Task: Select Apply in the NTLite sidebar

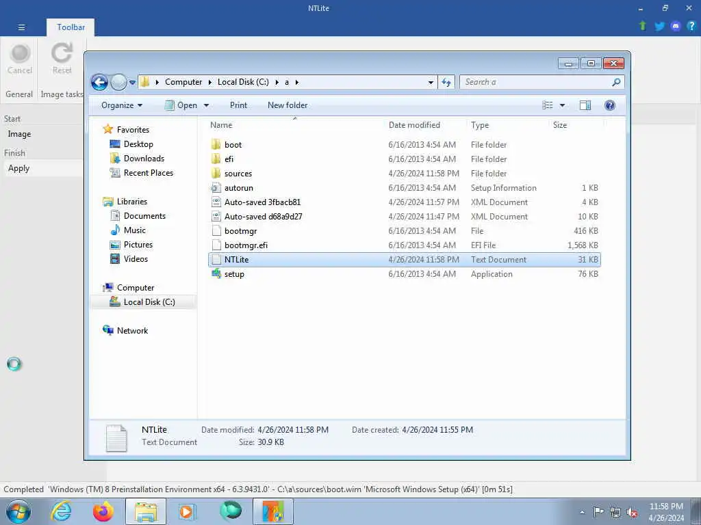Action: click(18, 168)
